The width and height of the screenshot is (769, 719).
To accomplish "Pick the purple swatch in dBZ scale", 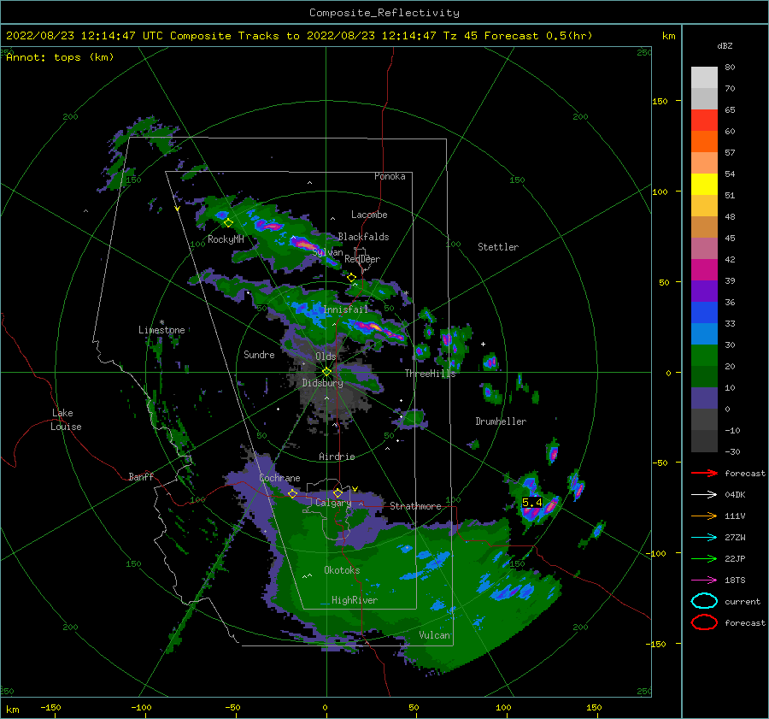I will click(704, 292).
